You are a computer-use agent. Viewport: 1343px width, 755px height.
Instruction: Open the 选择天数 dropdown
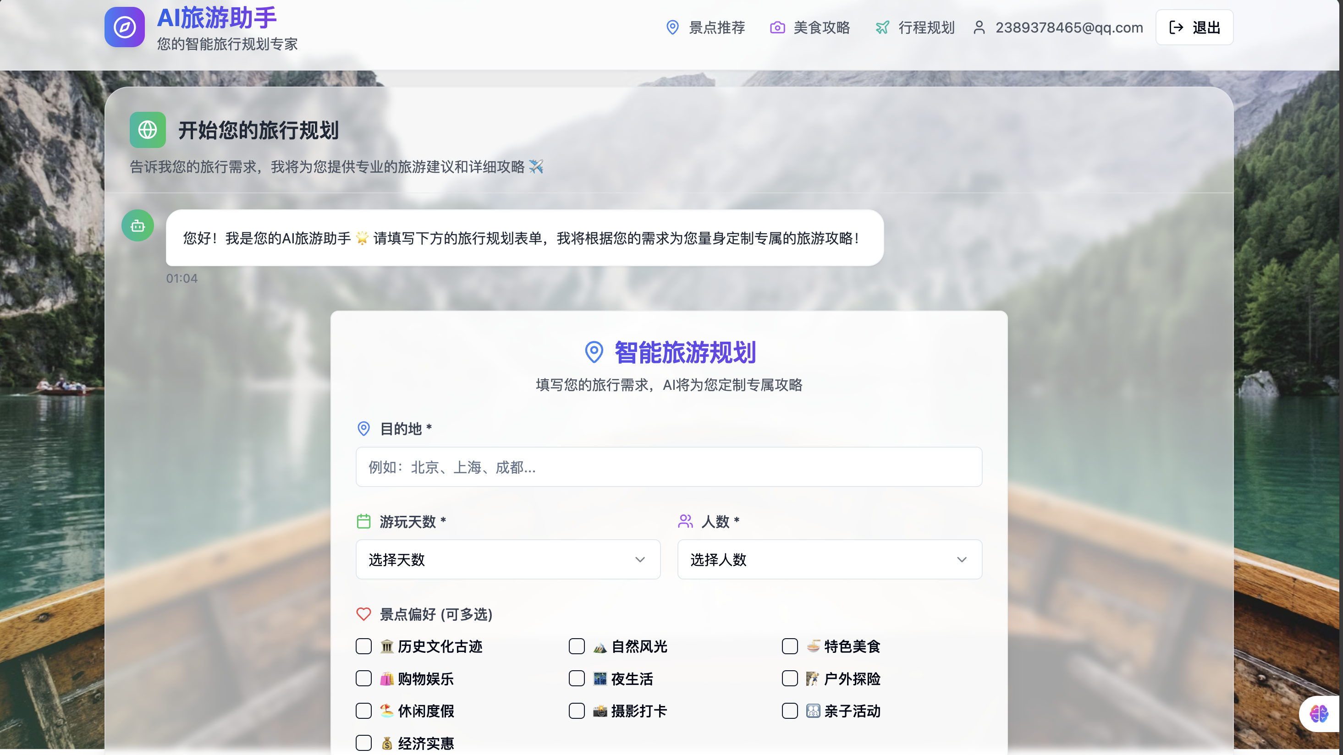[x=508, y=559]
